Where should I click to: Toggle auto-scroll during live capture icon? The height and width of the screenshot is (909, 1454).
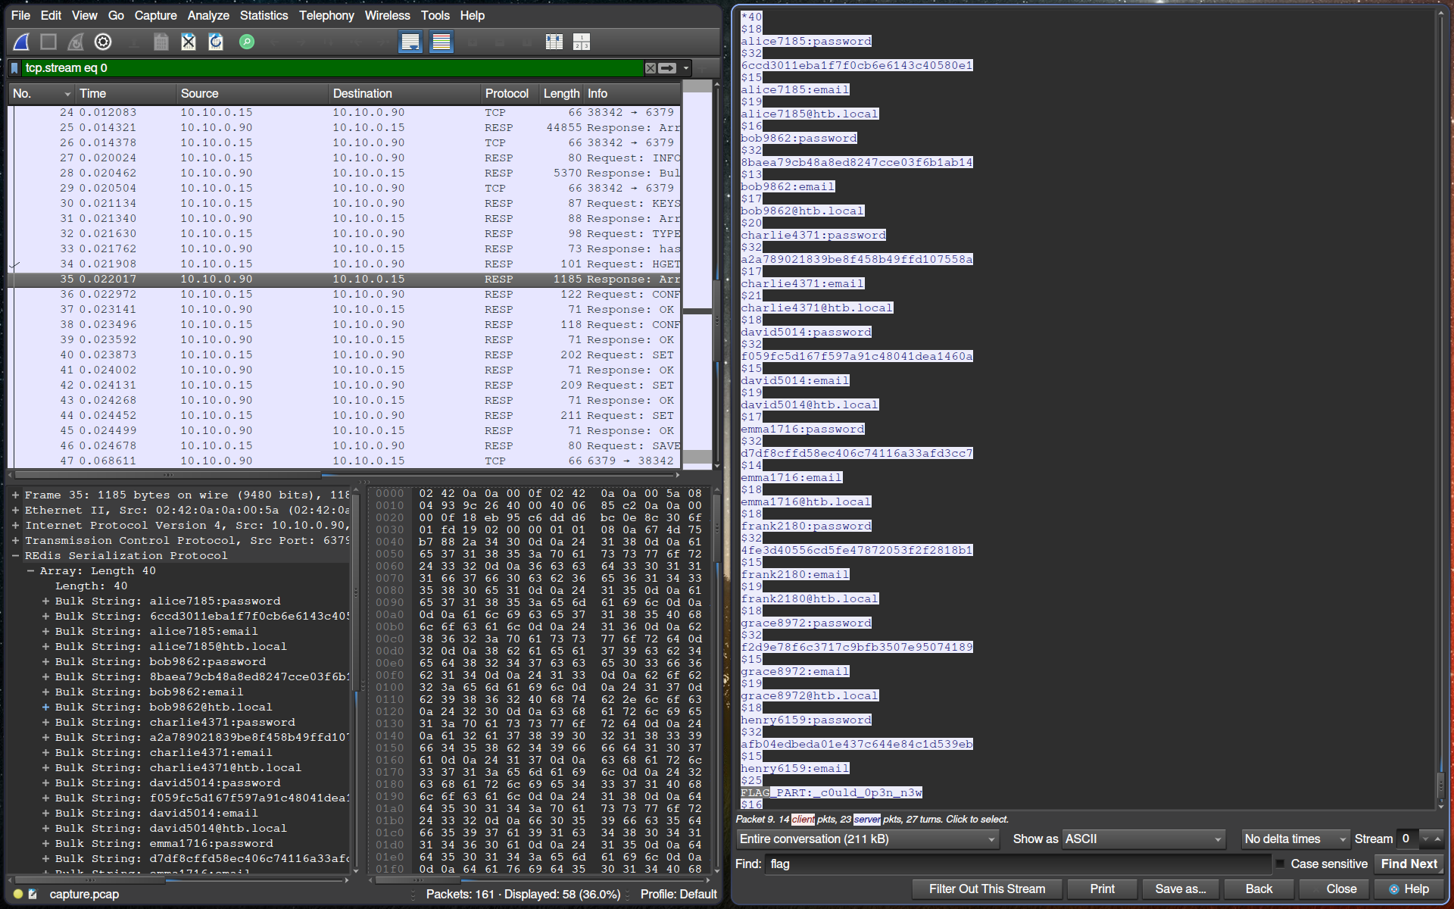(410, 42)
